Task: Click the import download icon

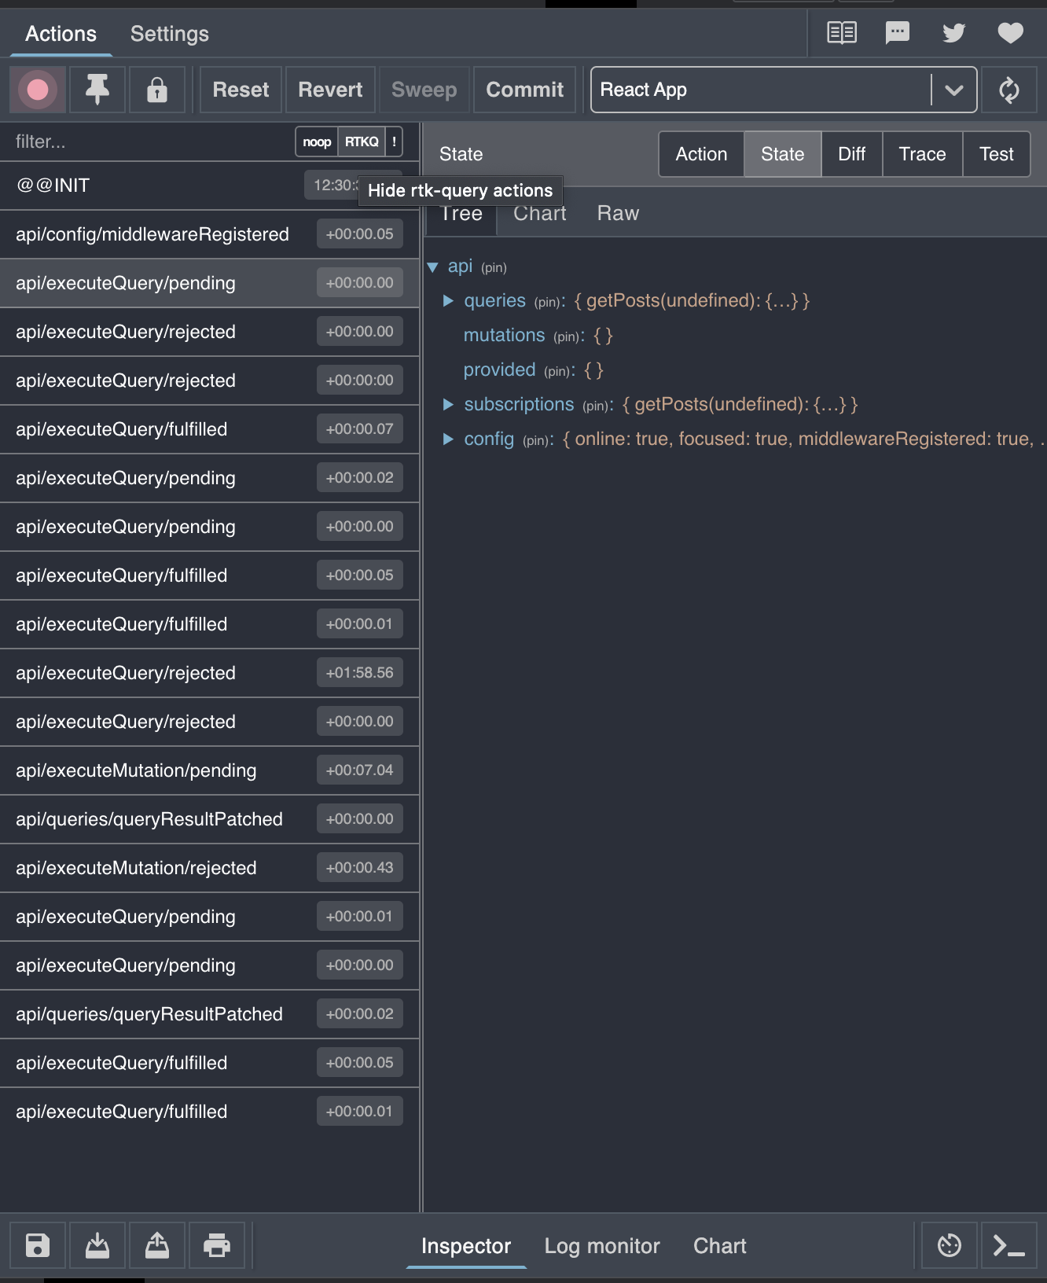Action: 97,1245
